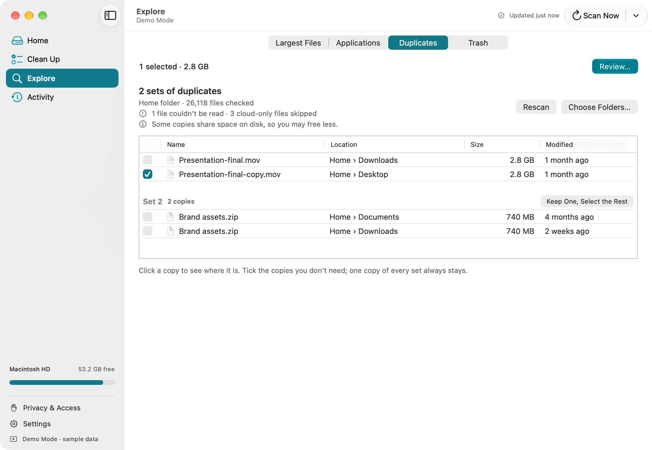Viewport: 652px width, 450px height.
Task: Click the Home › Desktop location
Action: point(359,174)
